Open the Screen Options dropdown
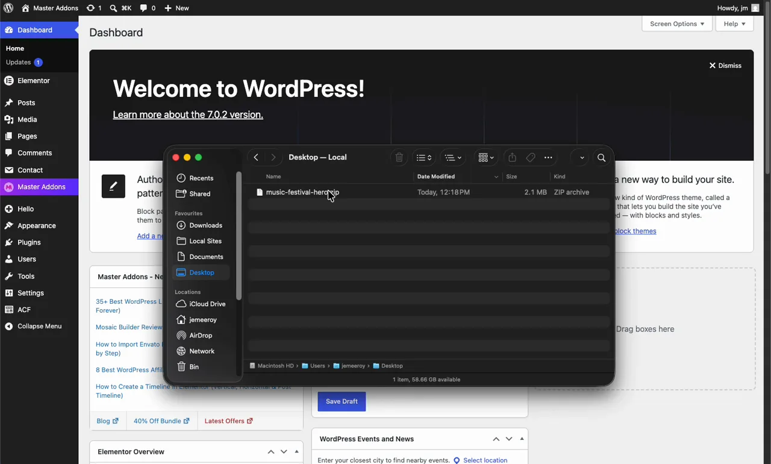This screenshot has width=771, height=464. (x=677, y=24)
